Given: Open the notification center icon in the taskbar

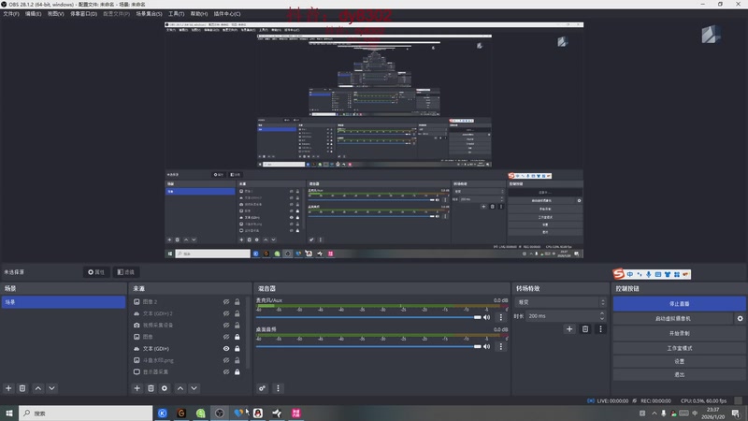Looking at the screenshot, I should [x=735, y=414].
